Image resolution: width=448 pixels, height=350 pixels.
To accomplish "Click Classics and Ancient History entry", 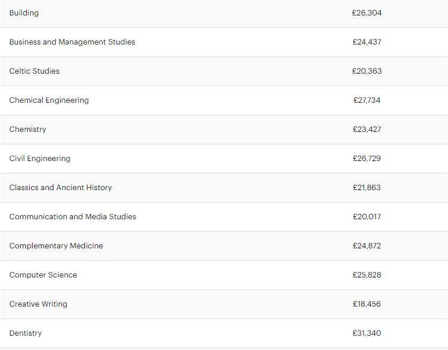I will 61,188.
